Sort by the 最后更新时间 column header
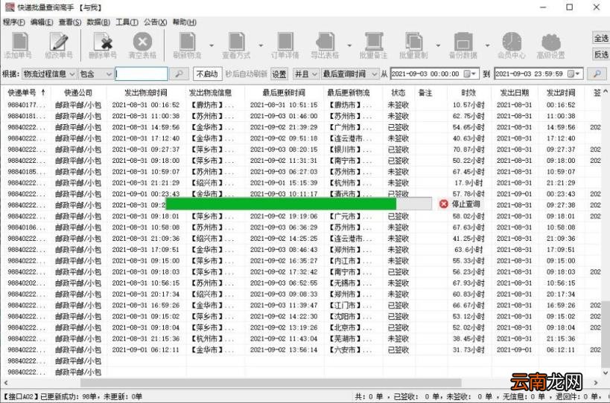Image resolution: width=610 pixels, height=403 pixels. click(x=284, y=93)
